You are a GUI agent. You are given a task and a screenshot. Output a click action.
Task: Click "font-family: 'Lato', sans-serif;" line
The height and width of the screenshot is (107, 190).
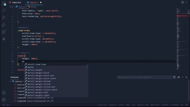[40, 11]
